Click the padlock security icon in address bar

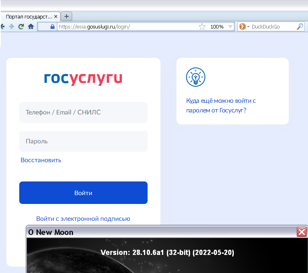tap(52, 26)
